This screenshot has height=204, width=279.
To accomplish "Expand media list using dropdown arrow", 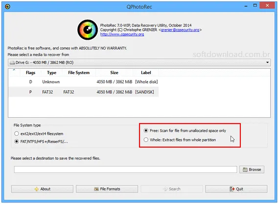I will 267,63.
